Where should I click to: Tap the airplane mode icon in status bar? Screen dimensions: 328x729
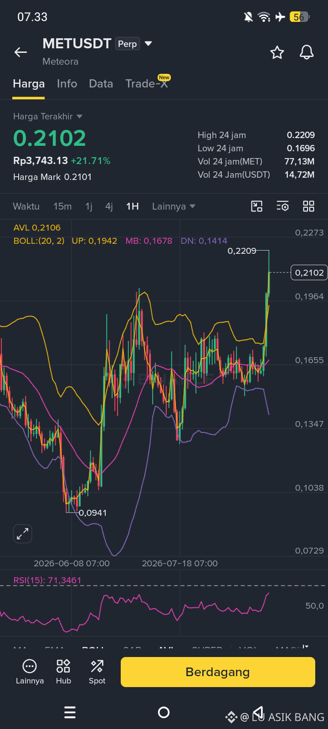point(280,17)
